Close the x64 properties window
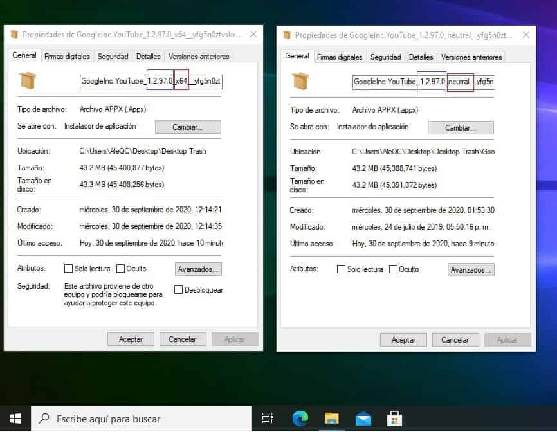557x432 pixels. pyautogui.click(x=253, y=35)
